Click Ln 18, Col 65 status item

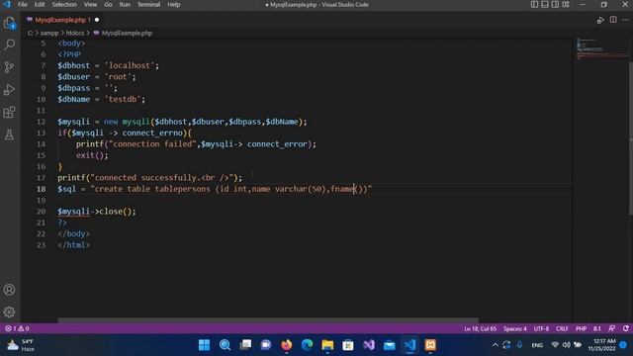coord(480,328)
